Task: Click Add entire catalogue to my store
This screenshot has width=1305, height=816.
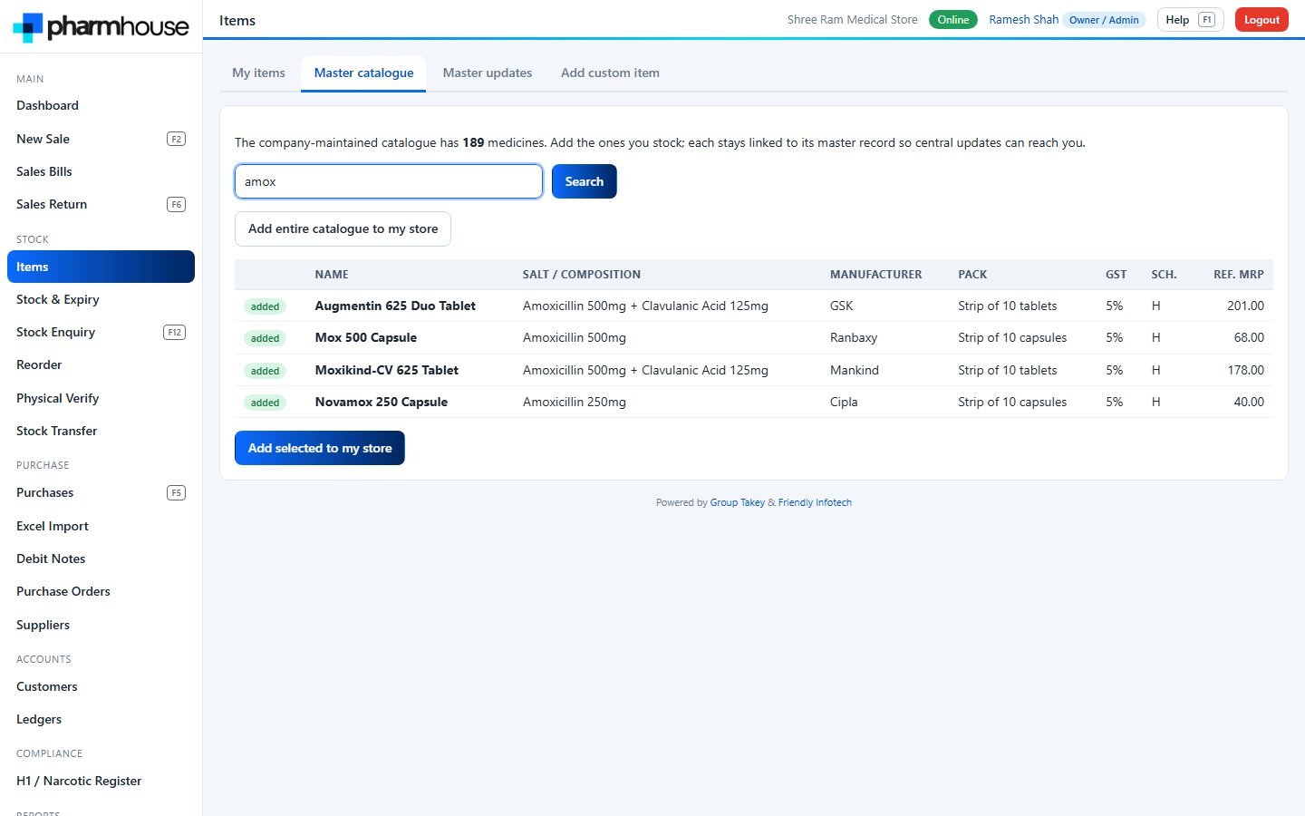Action: (343, 228)
